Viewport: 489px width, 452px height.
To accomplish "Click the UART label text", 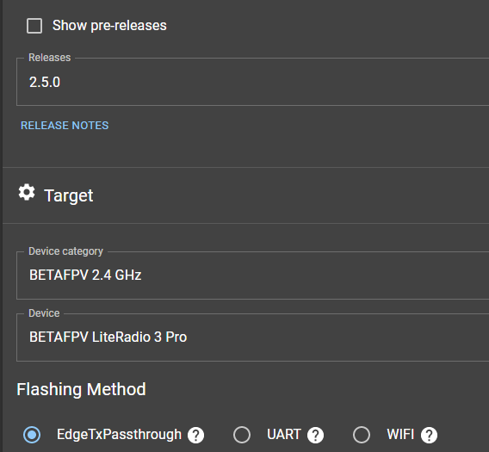I will click(284, 435).
